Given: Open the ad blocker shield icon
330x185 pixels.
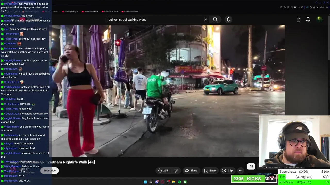Looking at the screenshot, I should coord(295,7).
